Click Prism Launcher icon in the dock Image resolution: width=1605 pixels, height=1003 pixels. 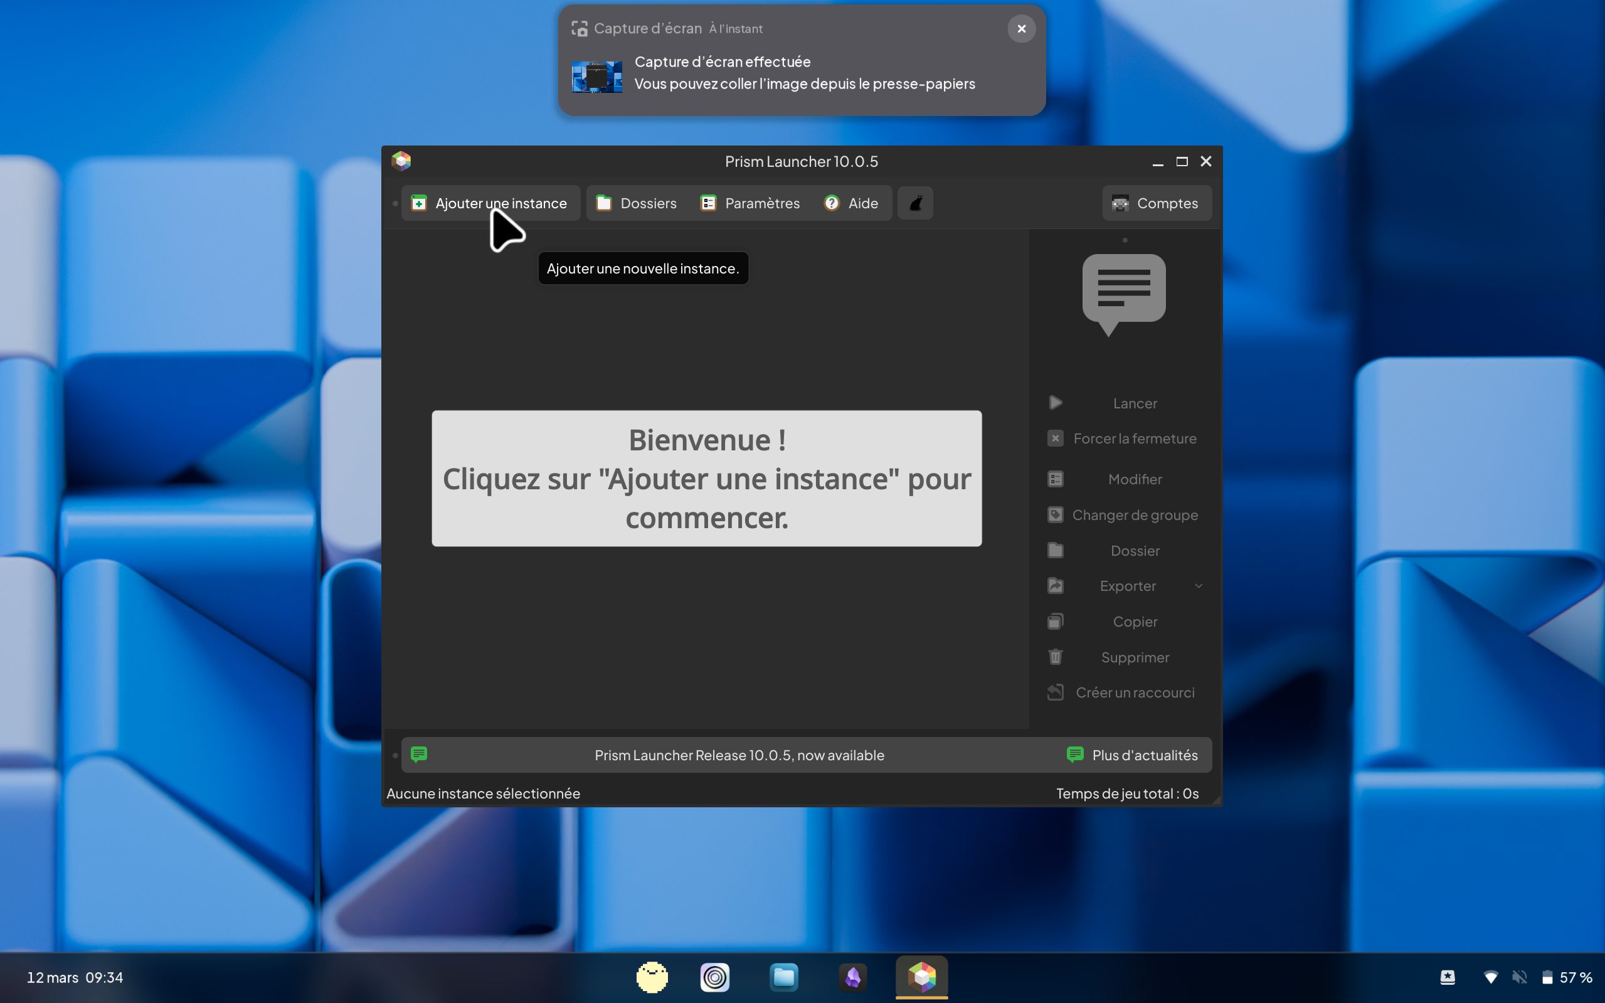click(x=922, y=977)
